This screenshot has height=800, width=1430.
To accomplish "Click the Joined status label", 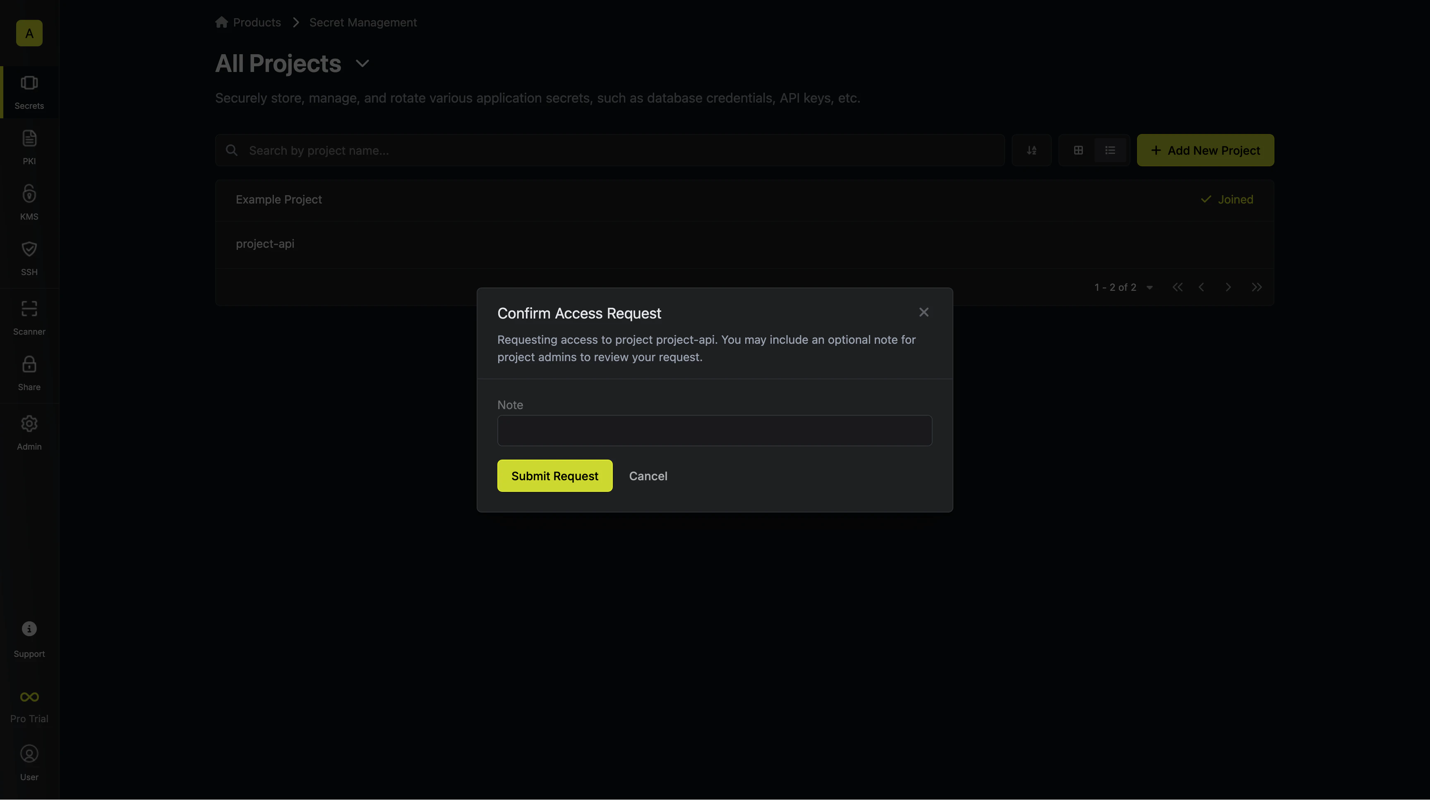I will [1226, 200].
